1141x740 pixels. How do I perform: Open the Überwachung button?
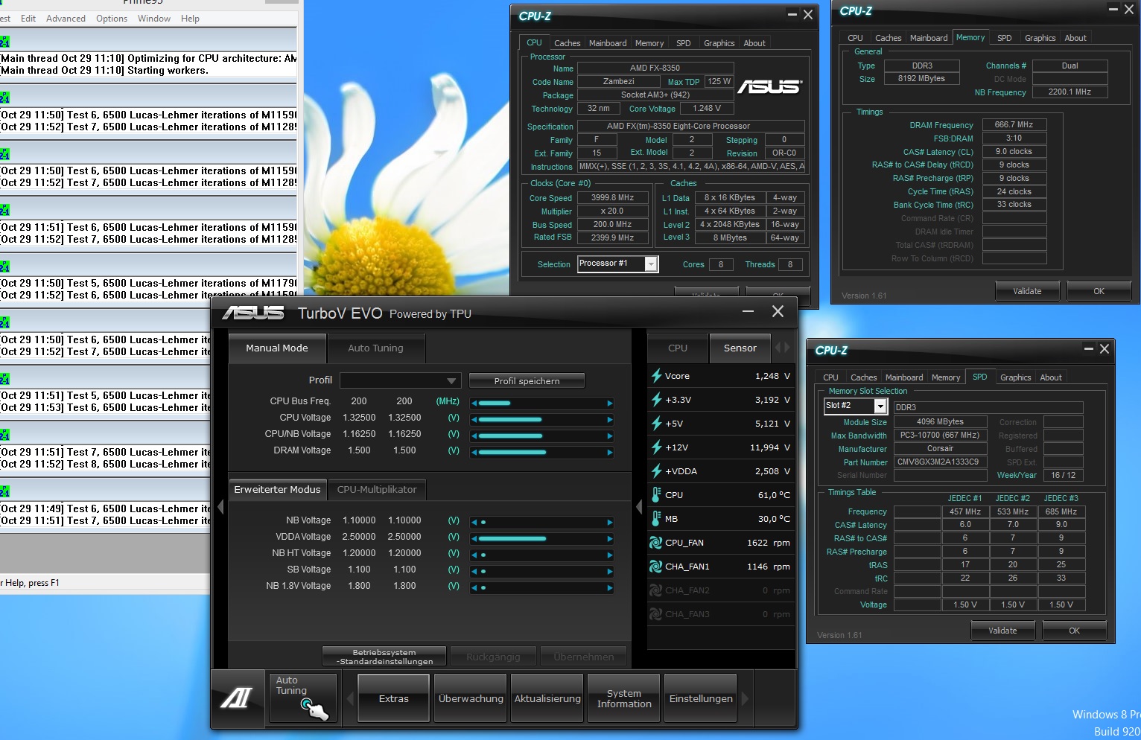coord(471,698)
